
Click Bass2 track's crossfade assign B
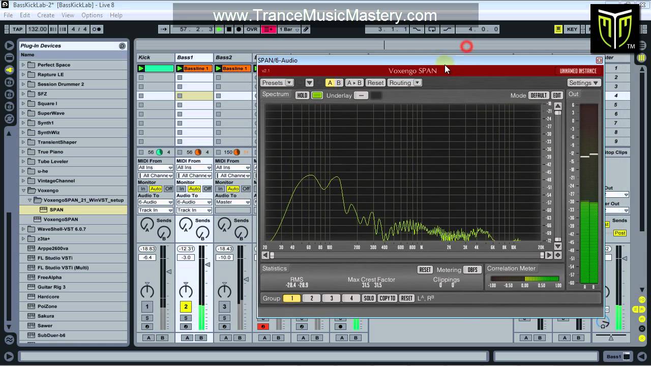point(240,338)
